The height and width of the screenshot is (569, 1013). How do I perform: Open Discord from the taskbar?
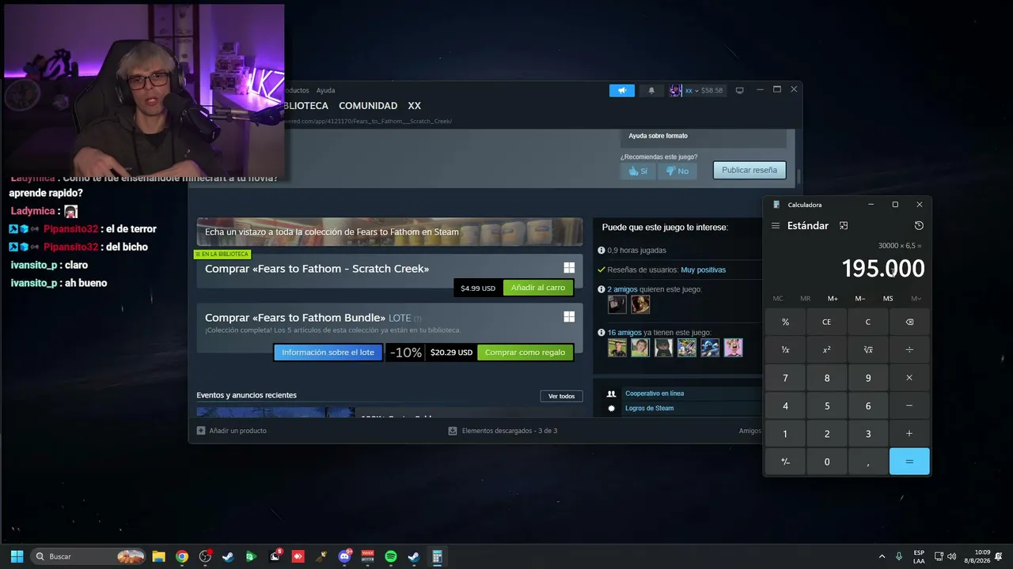click(345, 556)
